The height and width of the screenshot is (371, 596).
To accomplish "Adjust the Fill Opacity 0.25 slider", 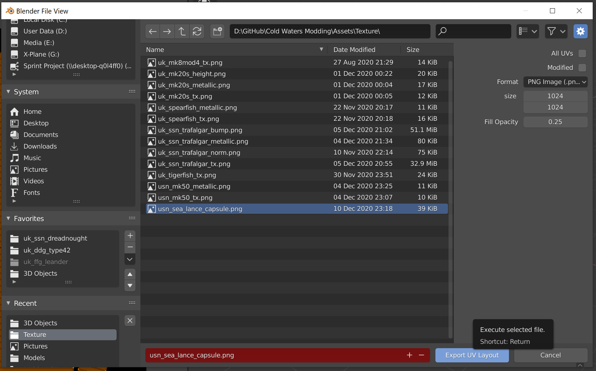I will [x=555, y=122].
